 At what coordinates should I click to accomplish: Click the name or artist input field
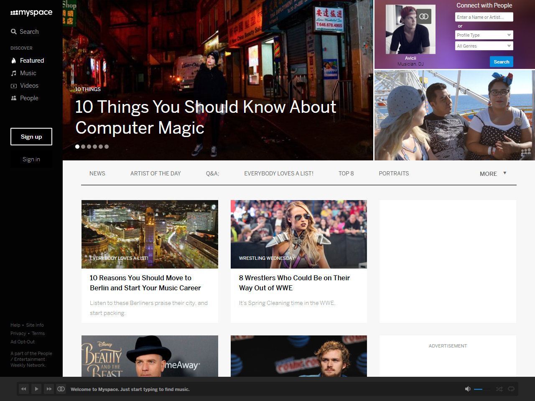pyautogui.click(x=484, y=17)
